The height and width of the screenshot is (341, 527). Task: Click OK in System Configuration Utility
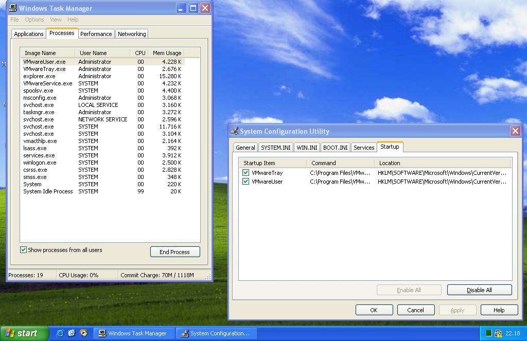tap(374, 310)
